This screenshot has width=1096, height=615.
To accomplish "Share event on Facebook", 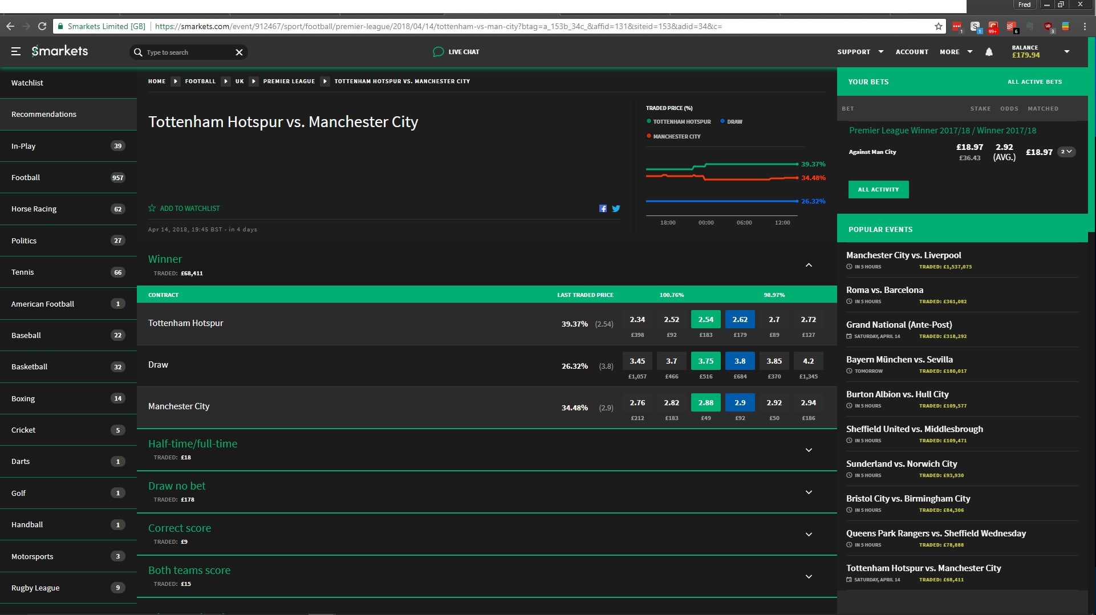I will 603,209.
